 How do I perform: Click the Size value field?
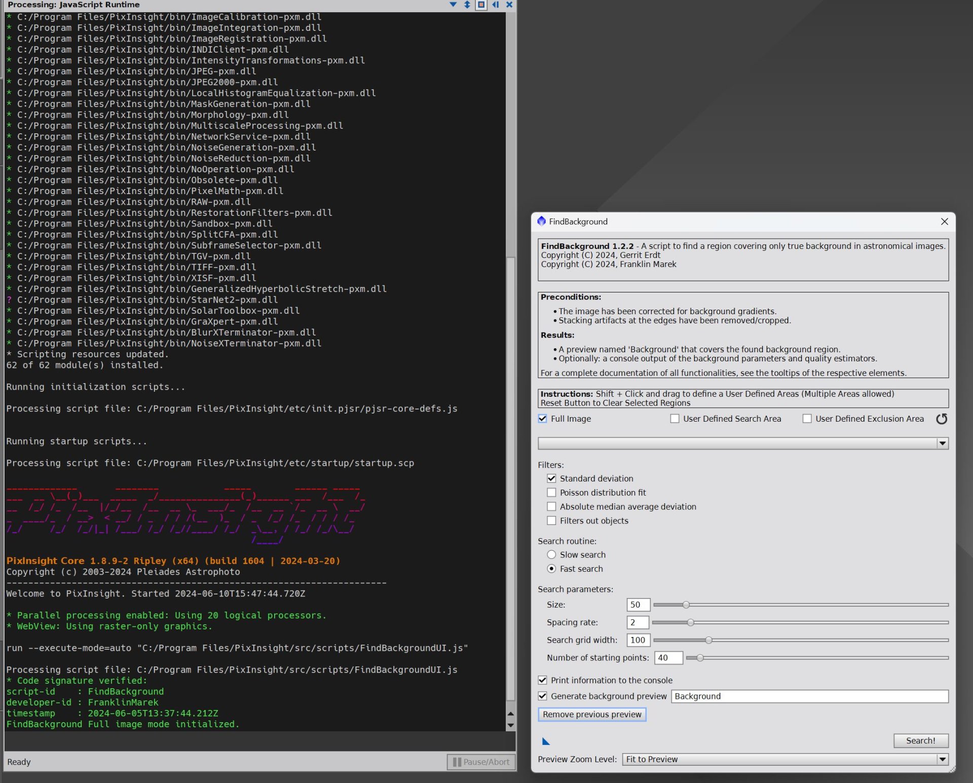click(638, 605)
